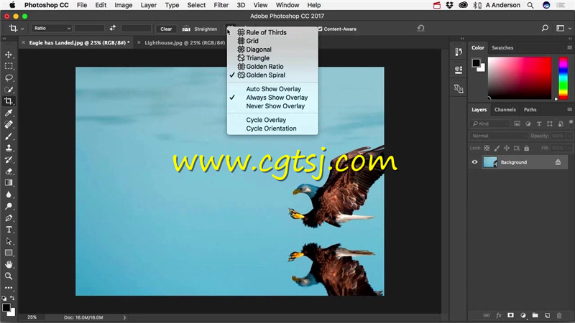The image size is (575, 323).
Task: Open the workspace switcher dropdown
Action: pyautogui.click(x=563, y=28)
